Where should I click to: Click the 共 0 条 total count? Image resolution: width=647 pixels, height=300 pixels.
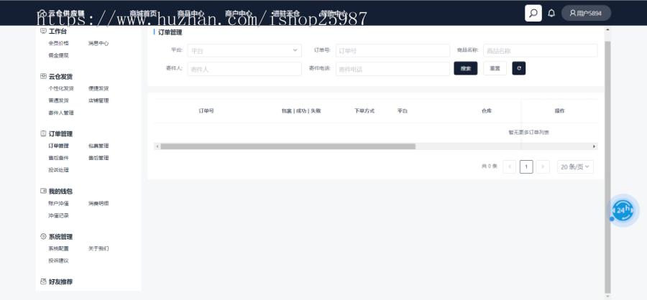pos(490,167)
